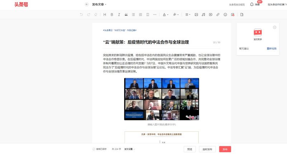
Task: Expand the 发文设置 dropdown
Action: point(130,149)
